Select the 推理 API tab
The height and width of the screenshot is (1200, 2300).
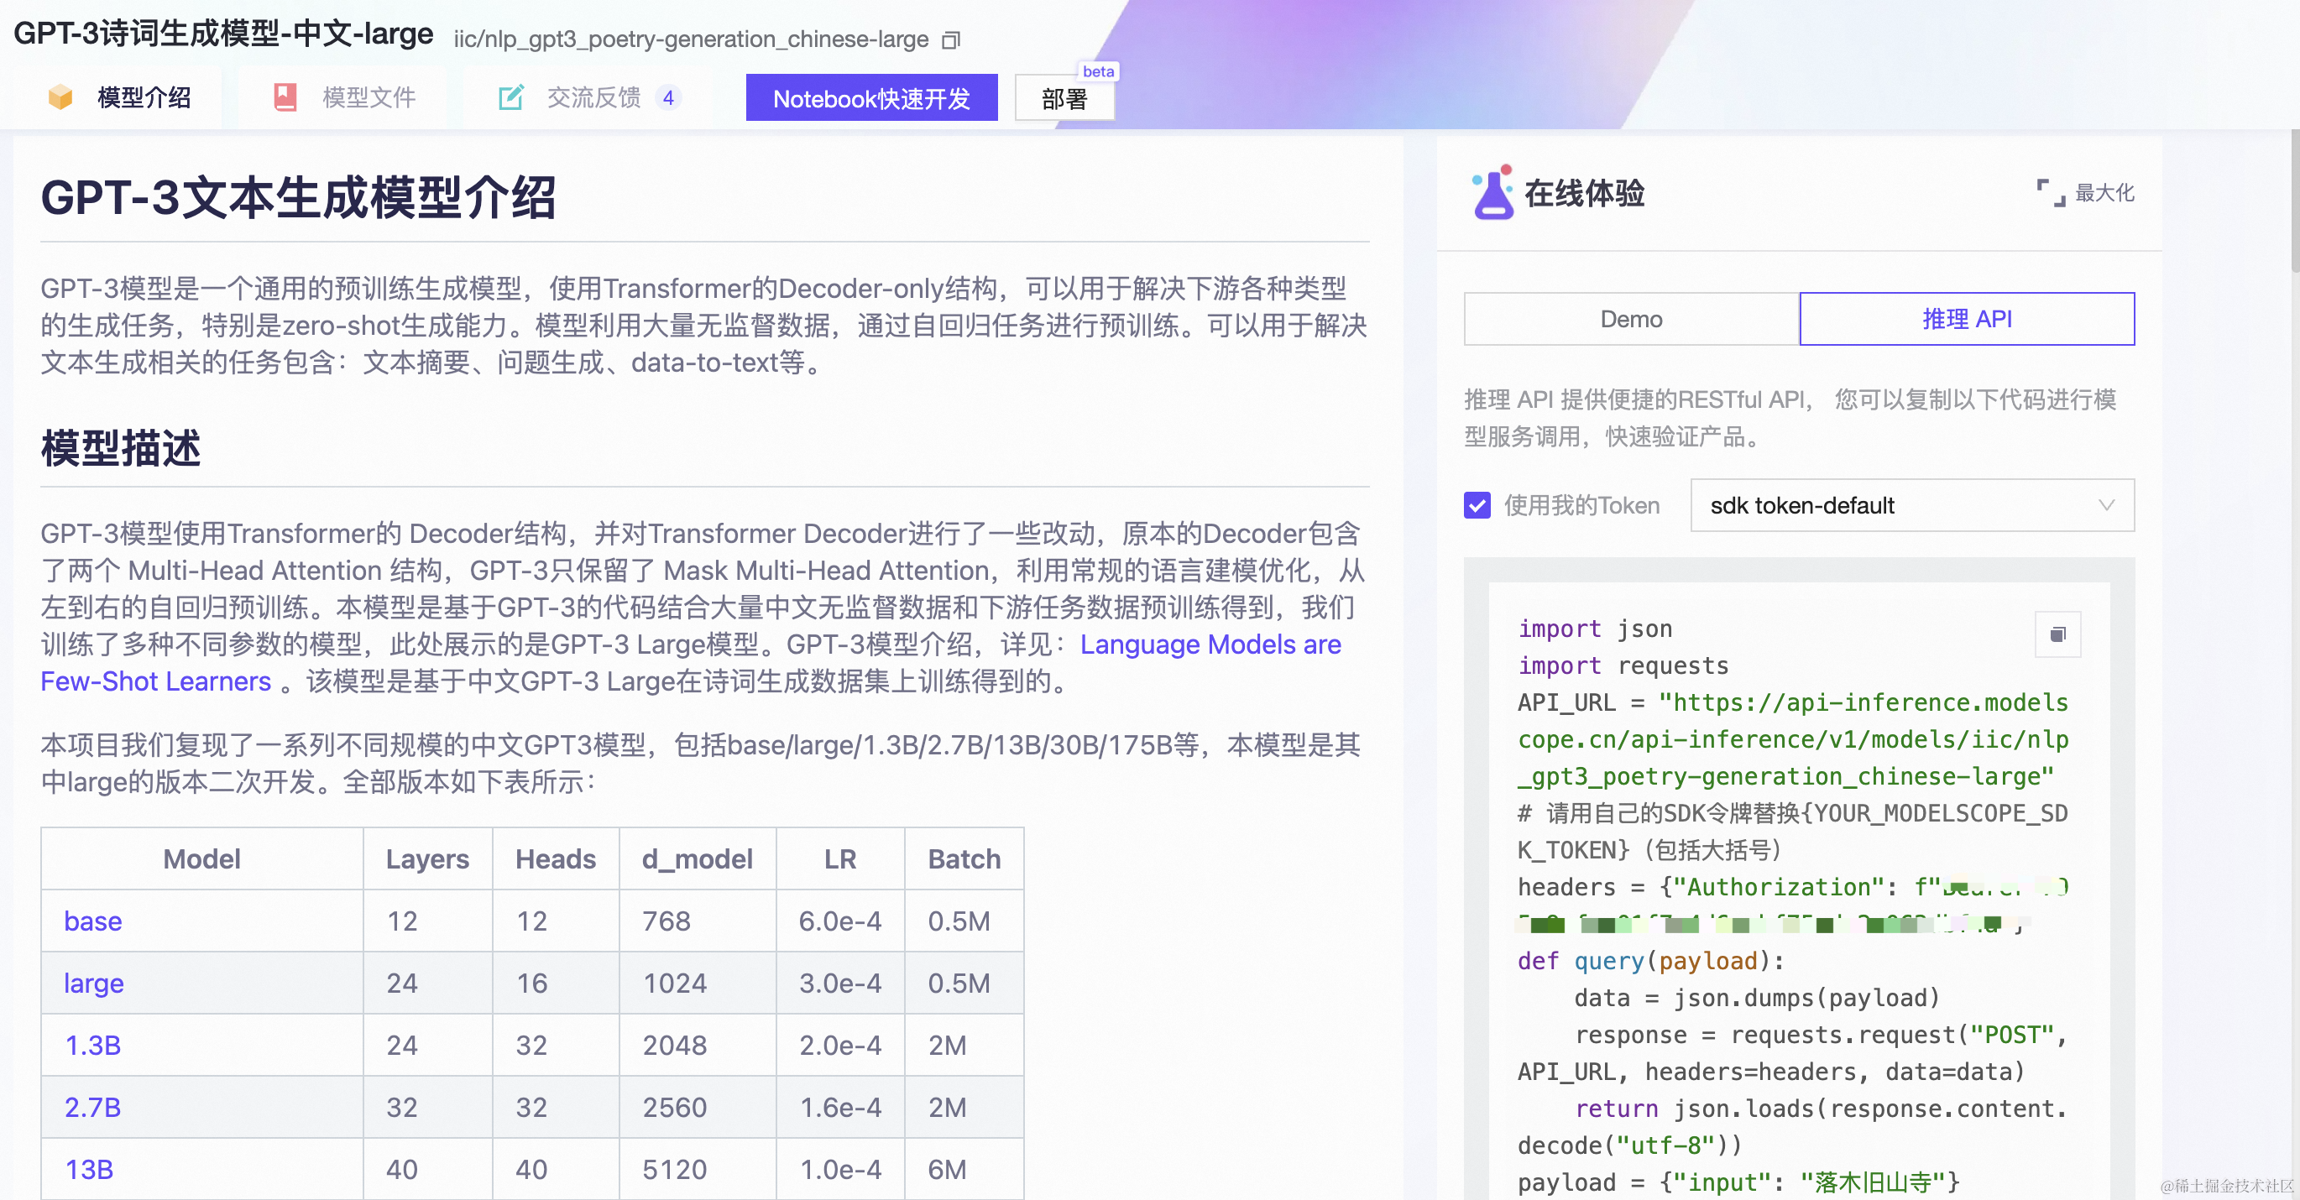(x=1966, y=319)
